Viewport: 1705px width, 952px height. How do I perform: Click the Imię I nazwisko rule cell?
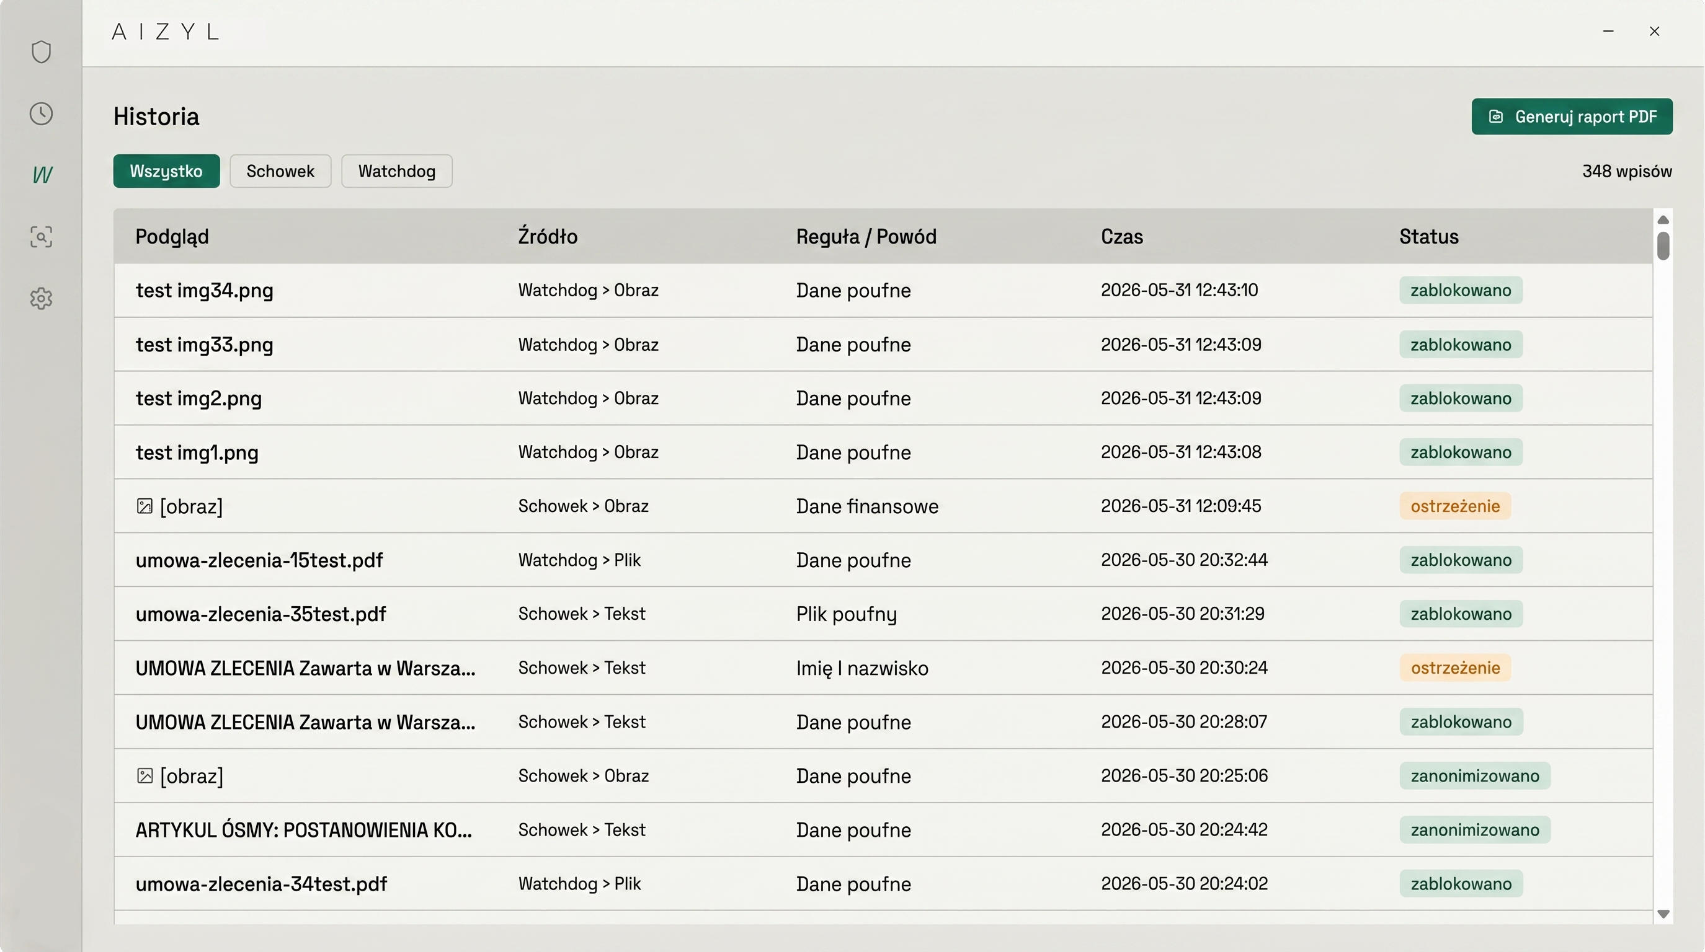[861, 668]
